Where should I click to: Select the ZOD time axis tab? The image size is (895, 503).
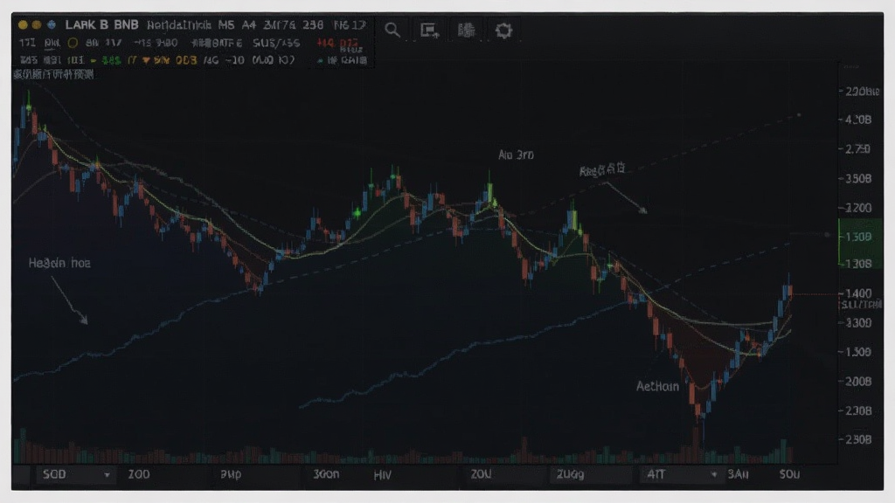pyautogui.click(x=139, y=474)
